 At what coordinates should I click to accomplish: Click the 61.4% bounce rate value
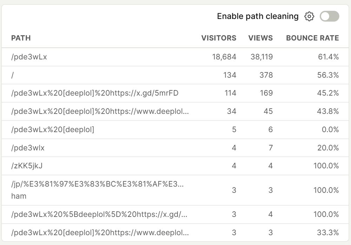click(330, 57)
